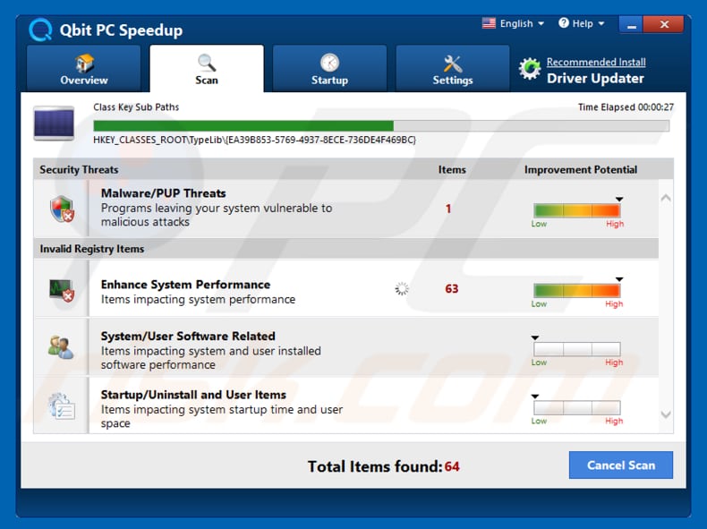Image resolution: width=707 pixels, height=529 pixels.
Task: Click the Cancel Scan button
Action: click(x=621, y=465)
